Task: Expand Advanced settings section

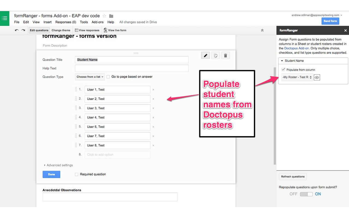Action: tap(58, 165)
